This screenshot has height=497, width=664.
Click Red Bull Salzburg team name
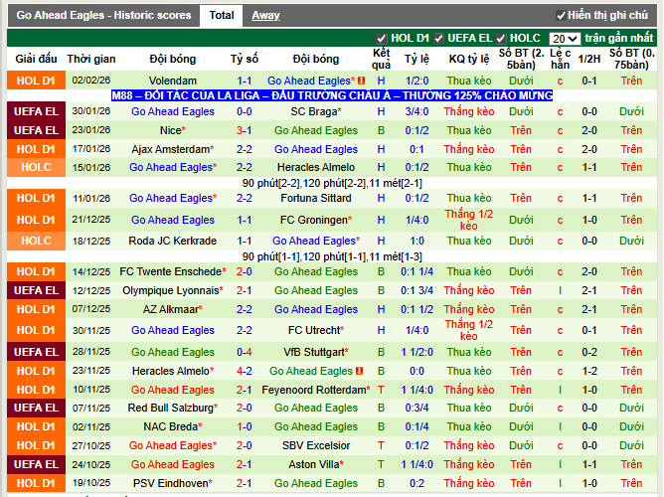tap(173, 408)
